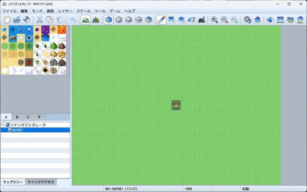Open the レイヤー menu

[65, 11]
